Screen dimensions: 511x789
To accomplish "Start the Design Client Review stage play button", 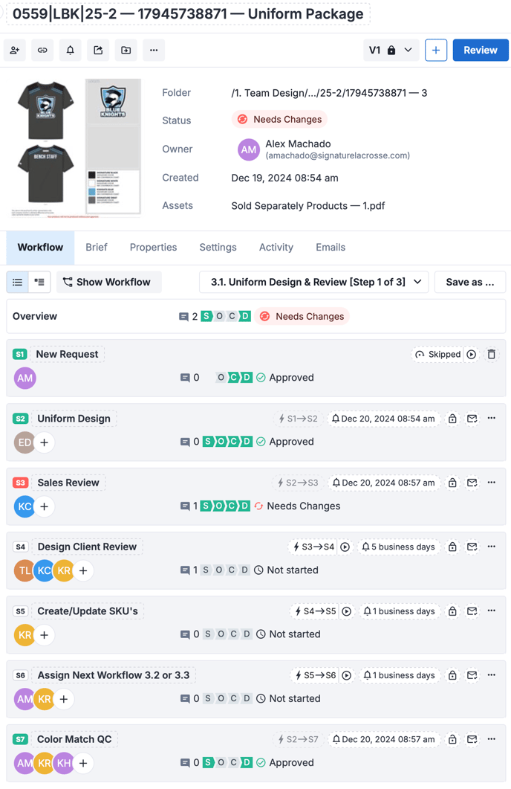I will click(345, 547).
